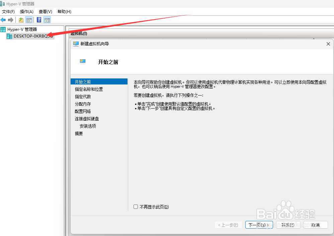The height and width of the screenshot is (236, 334).
Task: Go to the 开始之前 wizard step
Action: point(99,82)
